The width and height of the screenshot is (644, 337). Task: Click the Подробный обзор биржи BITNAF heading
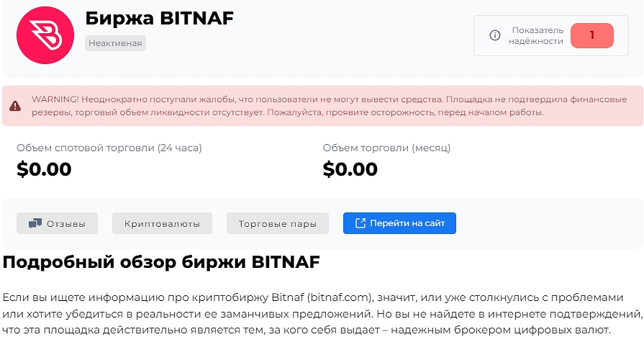[x=161, y=262]
